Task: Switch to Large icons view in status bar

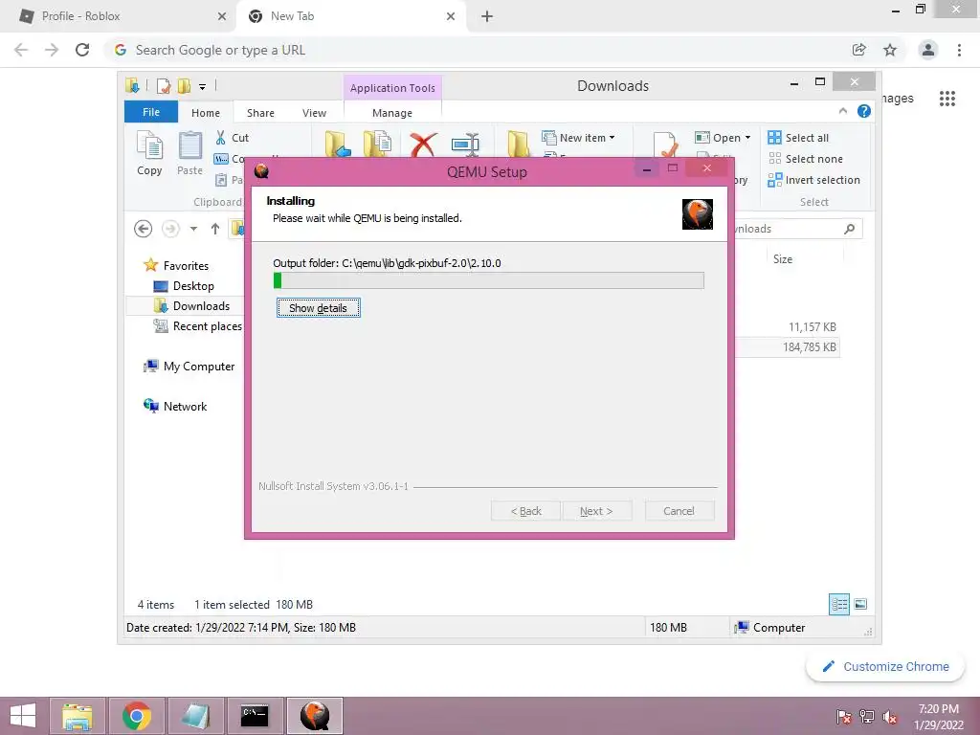Action: [x=860, y=605]
